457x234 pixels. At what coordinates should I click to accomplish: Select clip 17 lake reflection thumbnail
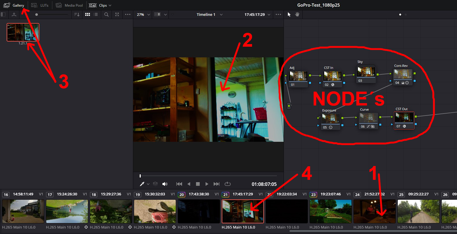(67, 211)
